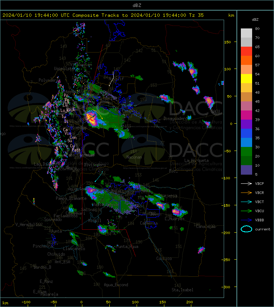Viewport: 274px width, 307px height.
Task: Click the 'Sosneado' place label
Action: [x=53, y=220]
